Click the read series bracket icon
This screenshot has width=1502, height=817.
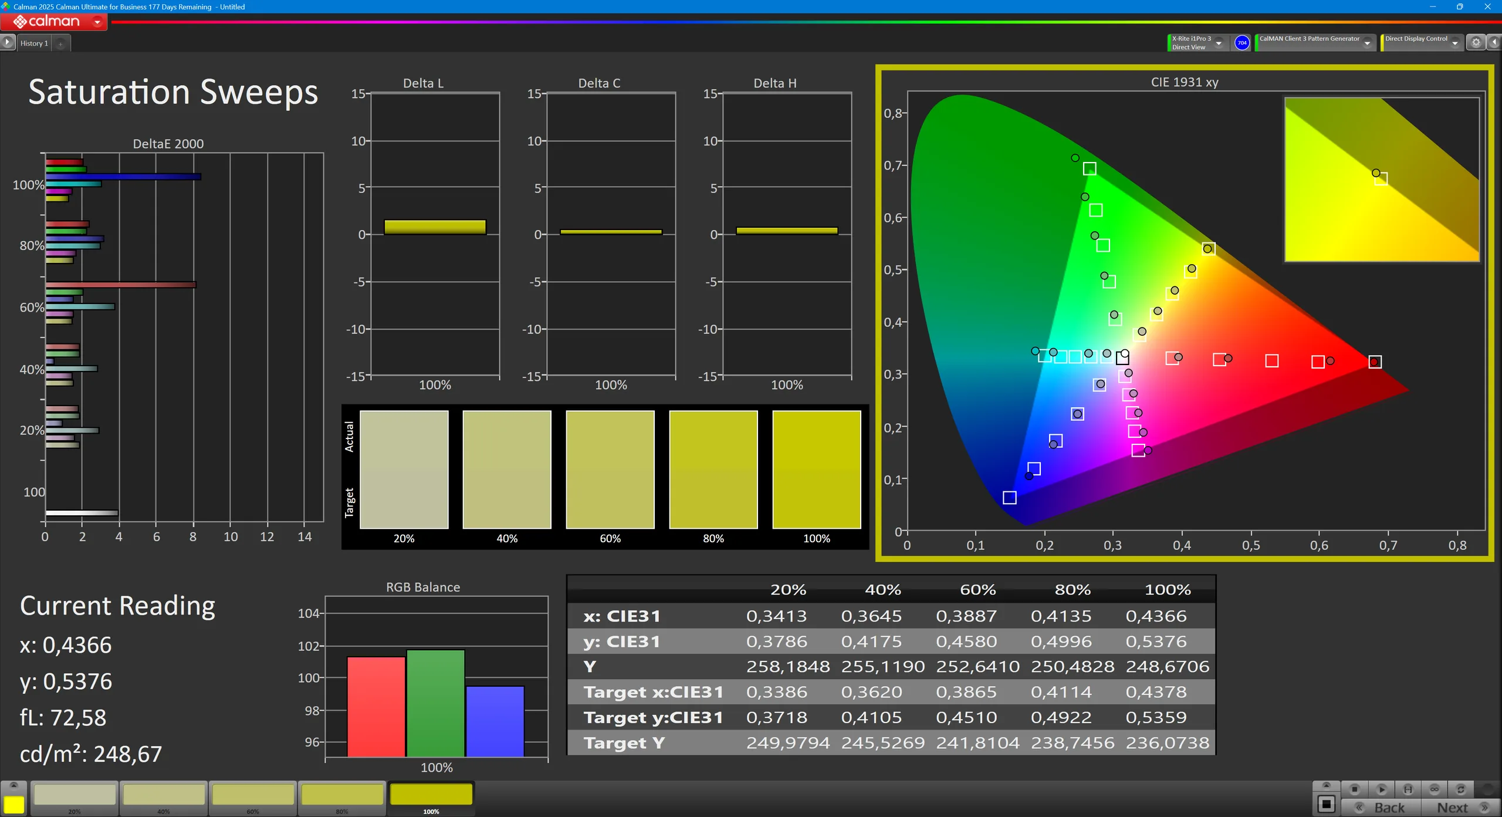1408,789
